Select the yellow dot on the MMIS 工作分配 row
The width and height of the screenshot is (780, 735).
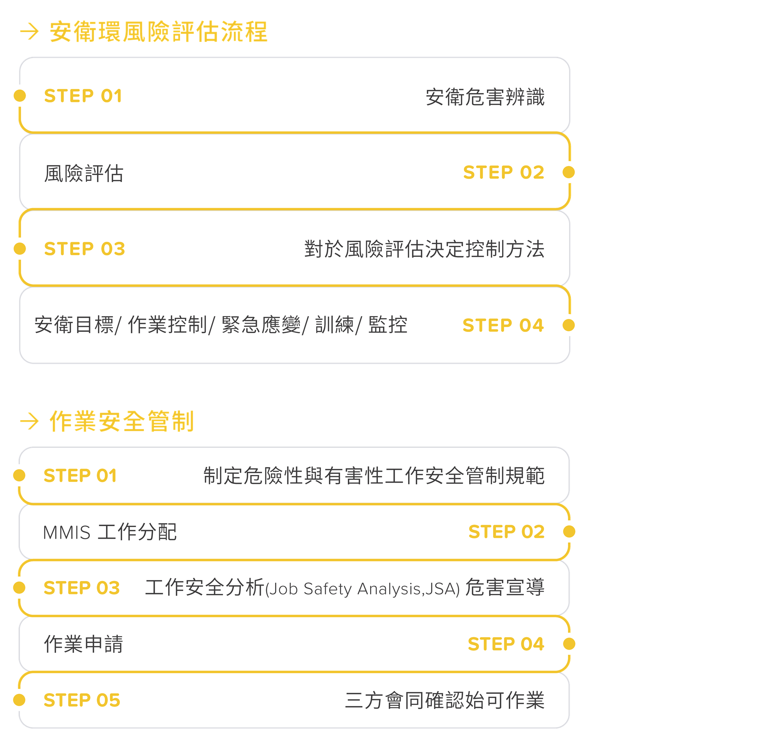click(x=569, y=531)
